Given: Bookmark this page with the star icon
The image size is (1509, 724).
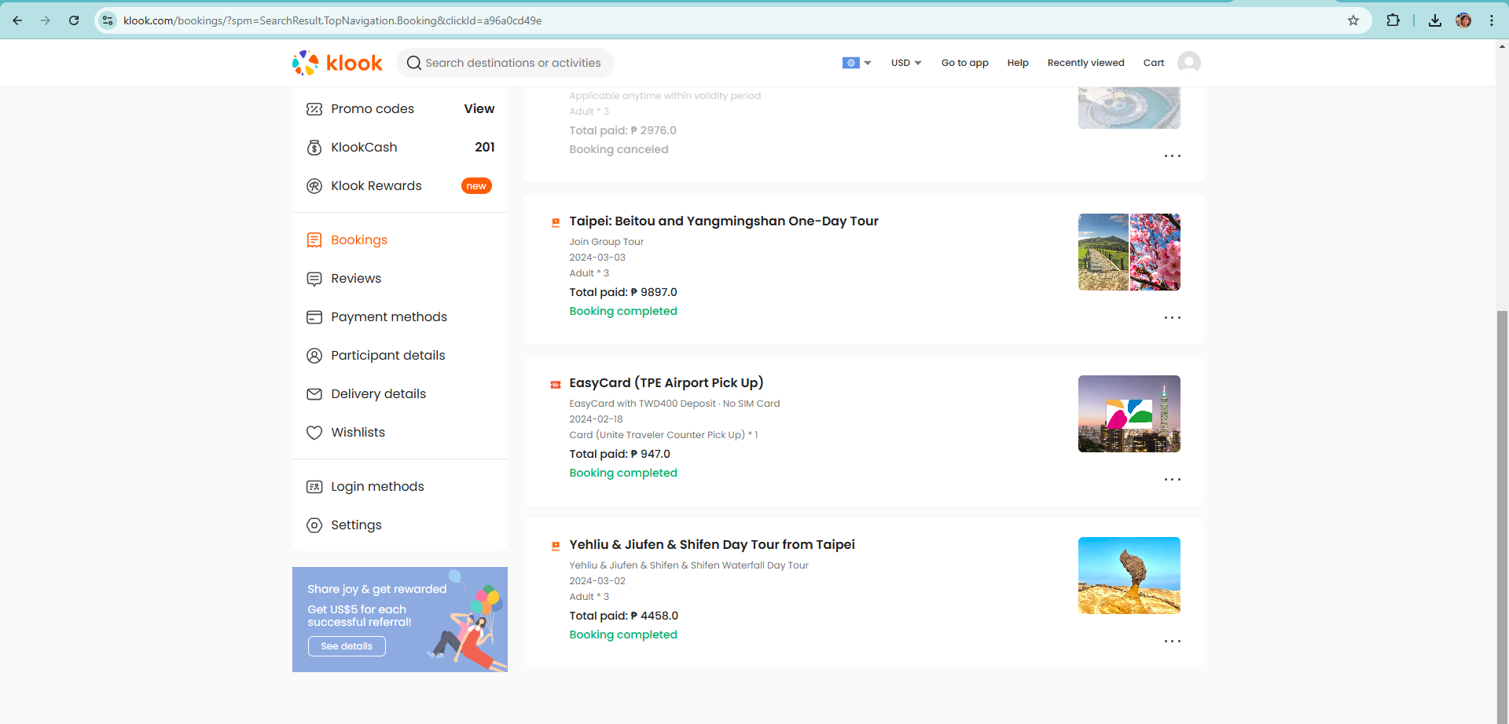Looking at the screenshot, I should point(1353,20).
